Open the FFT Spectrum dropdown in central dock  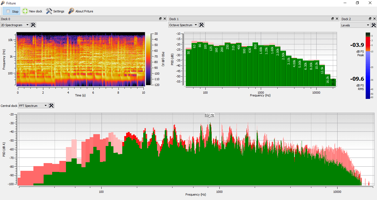click(x=33, y=106)
